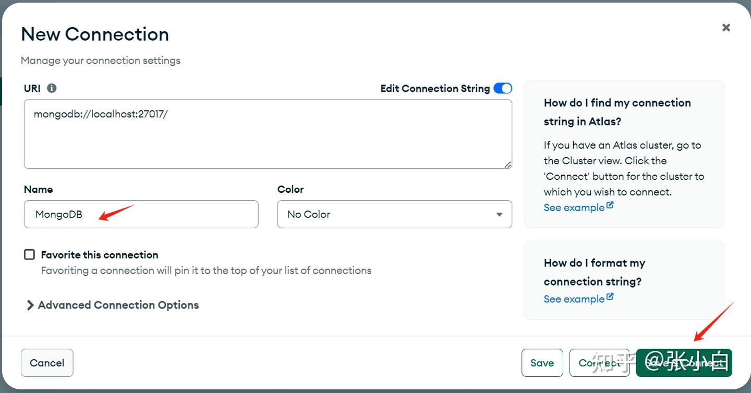Viewport: 751px width, 393px height.
Task: Click the URI text box resize handle
Action: (x=507, y=164)
